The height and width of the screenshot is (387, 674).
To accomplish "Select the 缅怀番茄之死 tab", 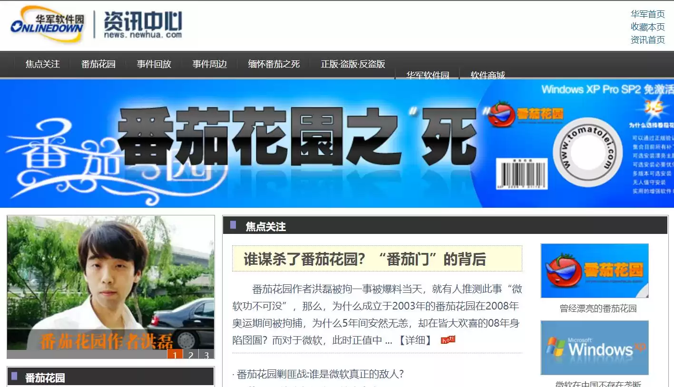I will click(273, 64).
